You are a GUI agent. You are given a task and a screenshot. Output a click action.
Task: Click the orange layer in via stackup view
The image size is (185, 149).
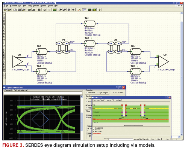pyautogui.click(x=130, y=119)
